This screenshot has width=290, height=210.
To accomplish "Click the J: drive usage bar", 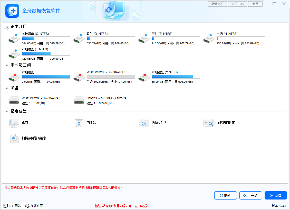I will pos(46,54).
